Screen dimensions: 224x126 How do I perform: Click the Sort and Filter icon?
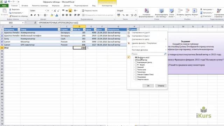(x=219, y=11)
